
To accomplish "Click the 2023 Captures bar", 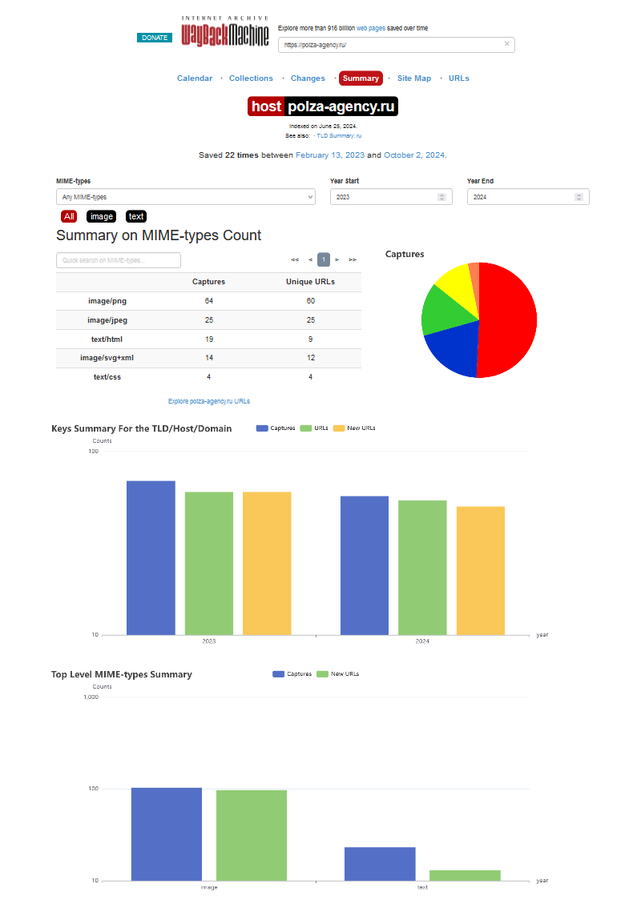I will tap(151, 558).
